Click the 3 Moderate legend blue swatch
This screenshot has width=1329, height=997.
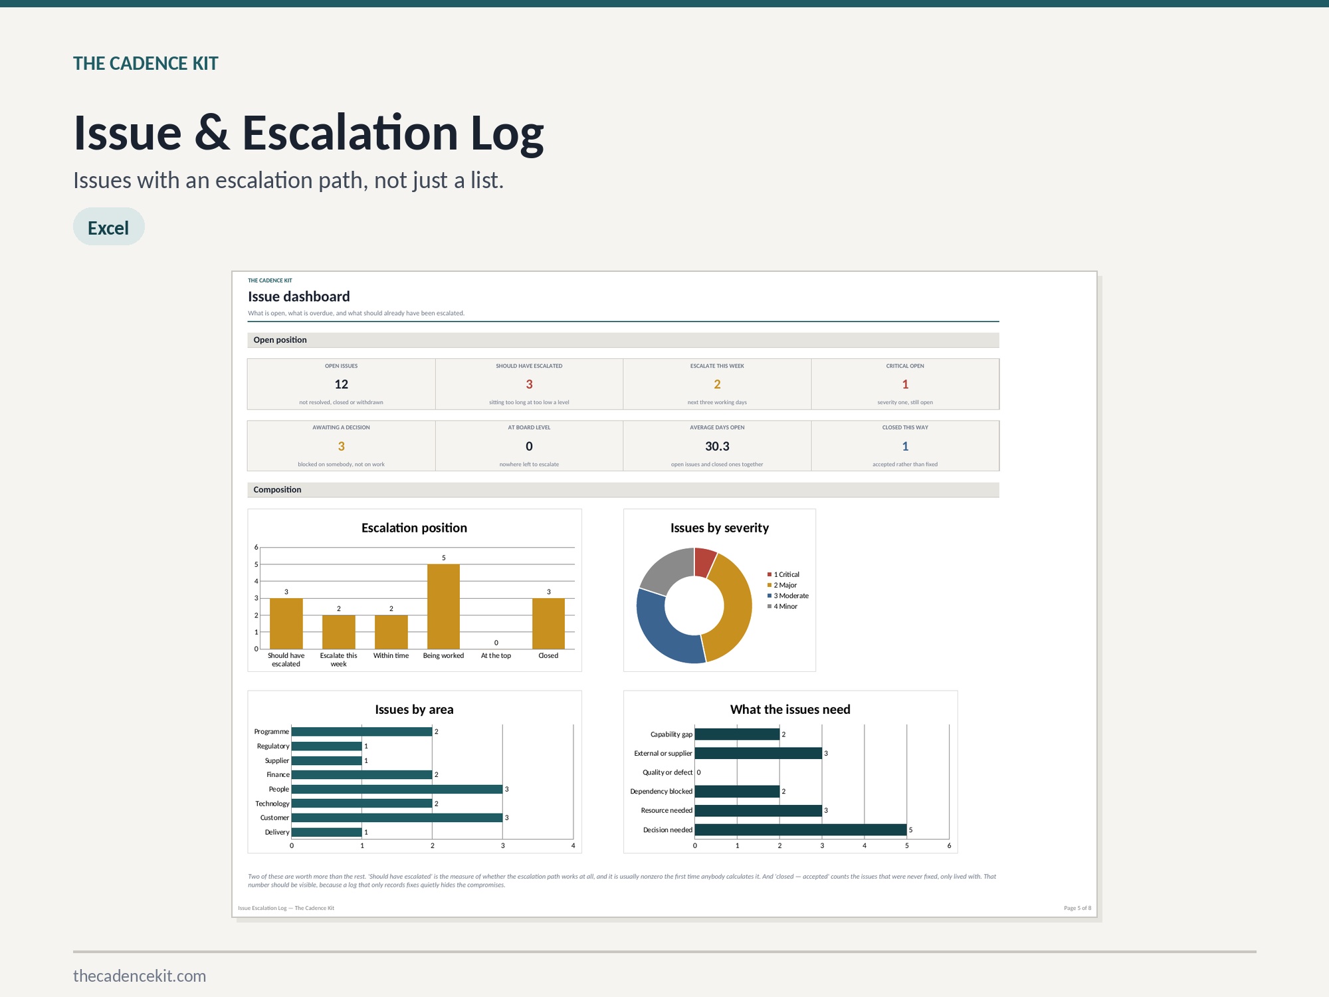769,596
